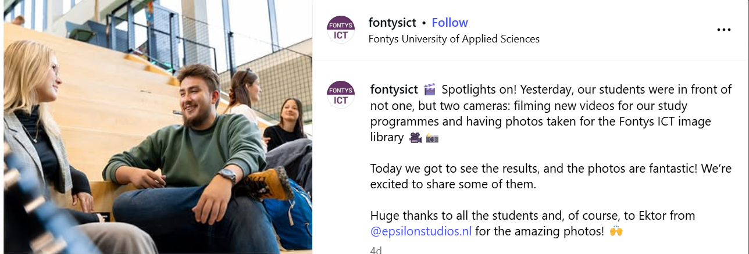Visit the @epsilonstudios.nl mention
Viewport: 749px width, 254px height.
click(x=420, y=231)
